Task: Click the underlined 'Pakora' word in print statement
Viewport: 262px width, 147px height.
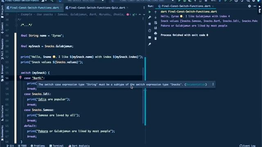Action: coord(43,131)
